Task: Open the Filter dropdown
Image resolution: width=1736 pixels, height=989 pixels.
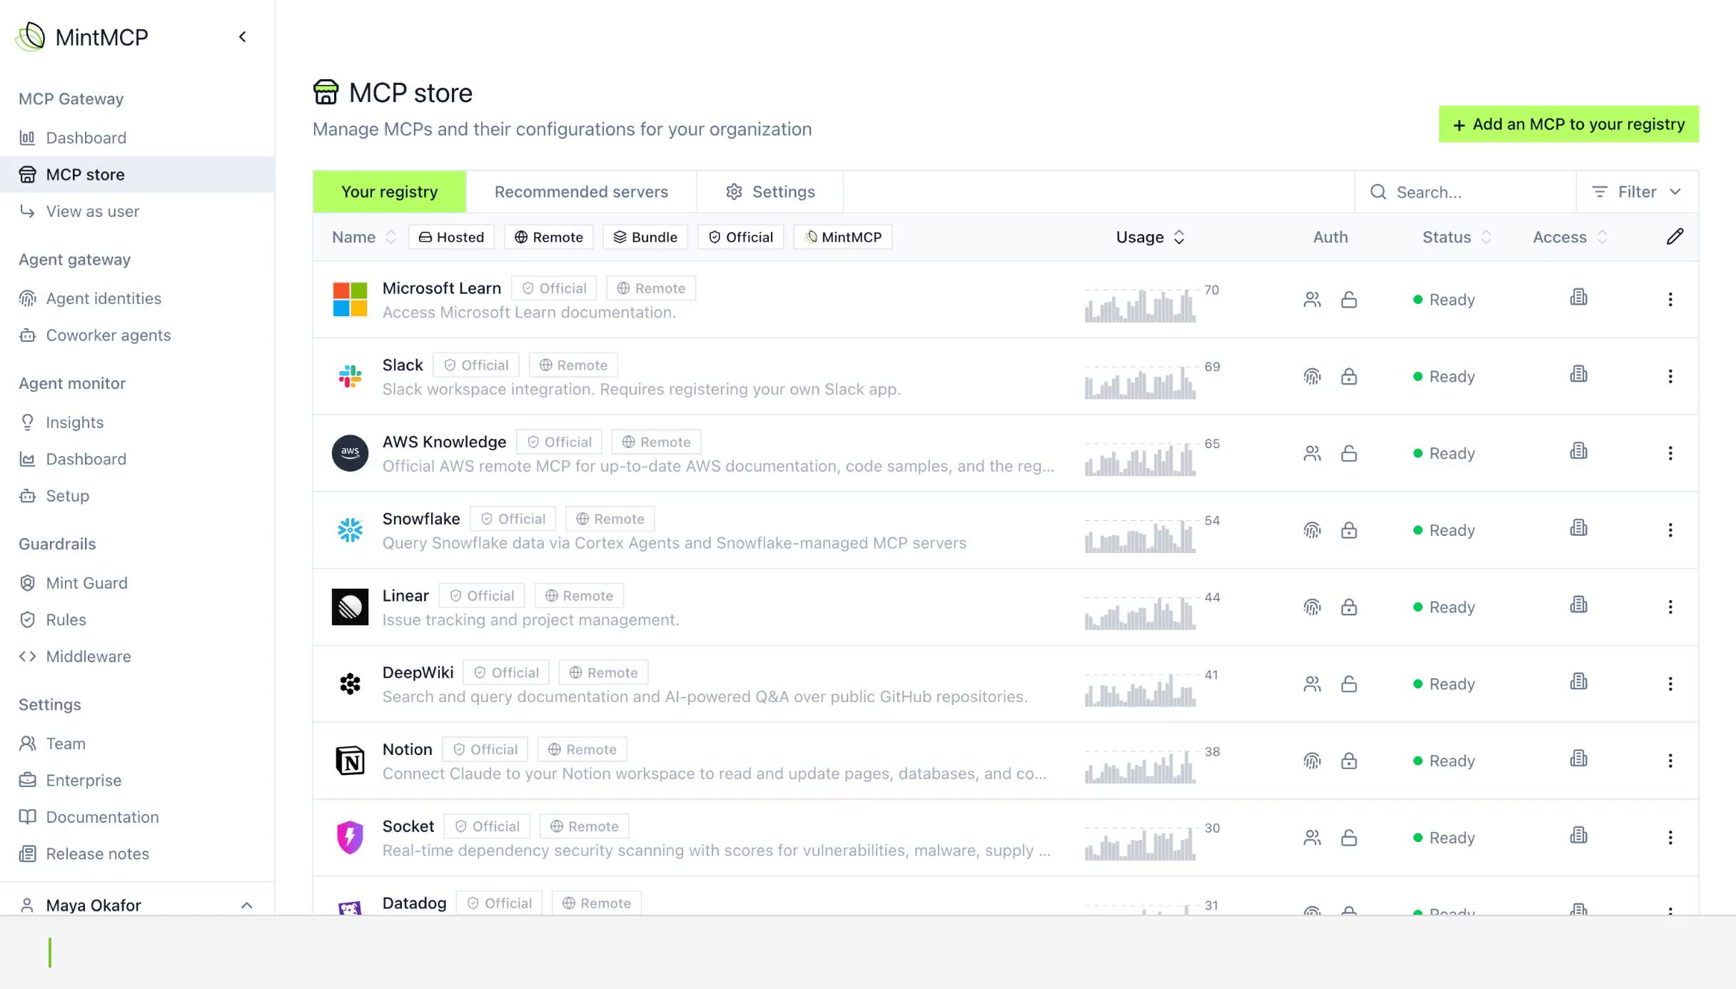Action: click(1637, 192)
